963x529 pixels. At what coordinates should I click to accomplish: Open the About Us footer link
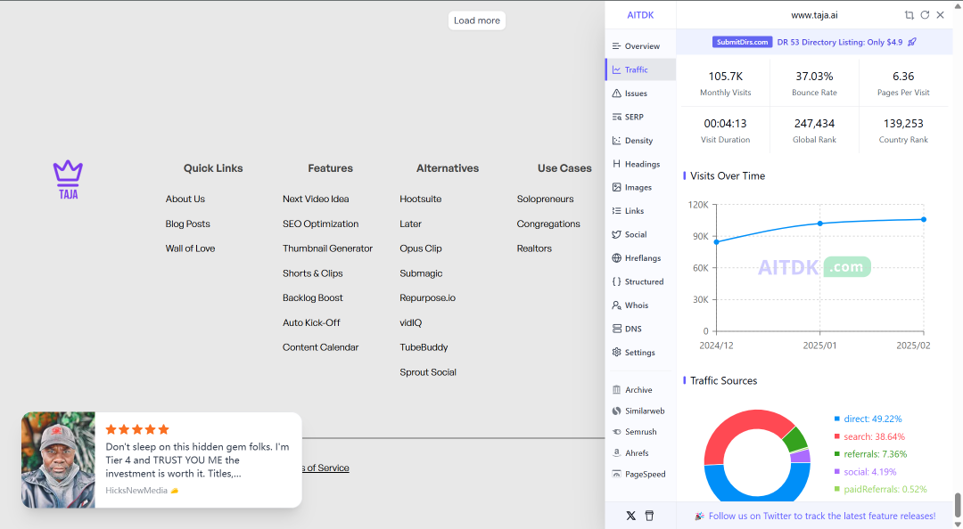[x=185, y=199]
